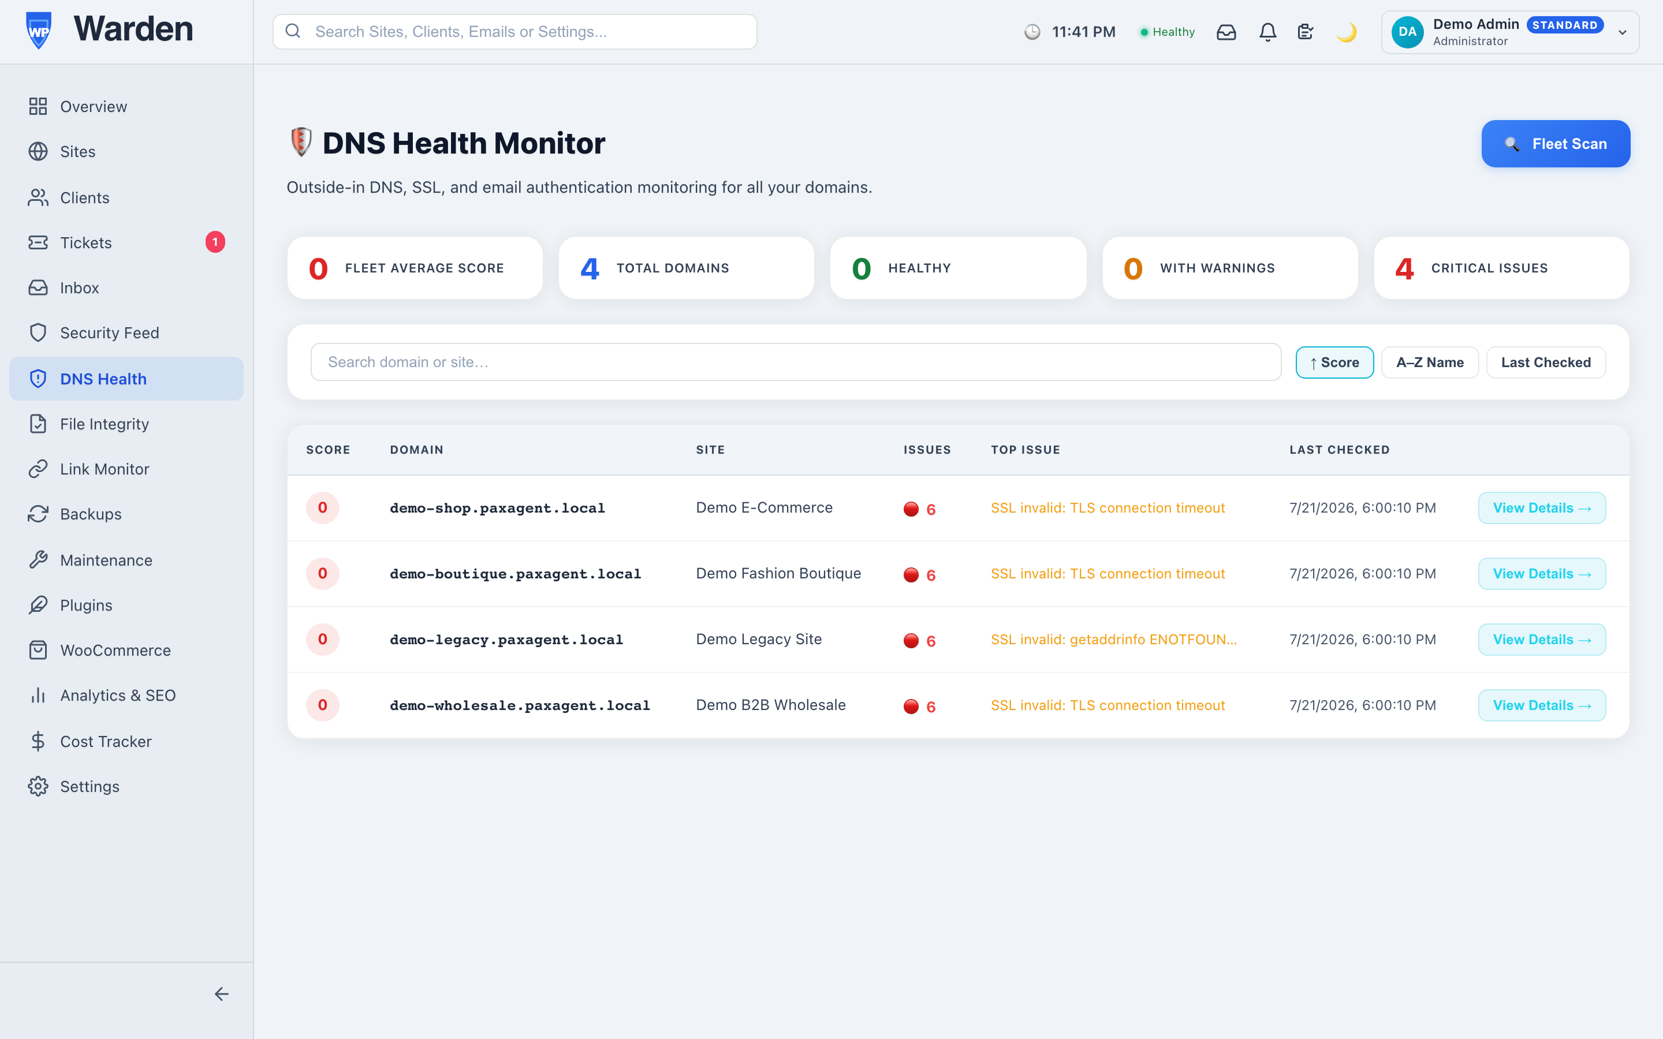Viewport: 1663px width, 1039px height.
Task: Click the getaddrinfo ENOTFOUN issue text
Action: point(1113,640)
